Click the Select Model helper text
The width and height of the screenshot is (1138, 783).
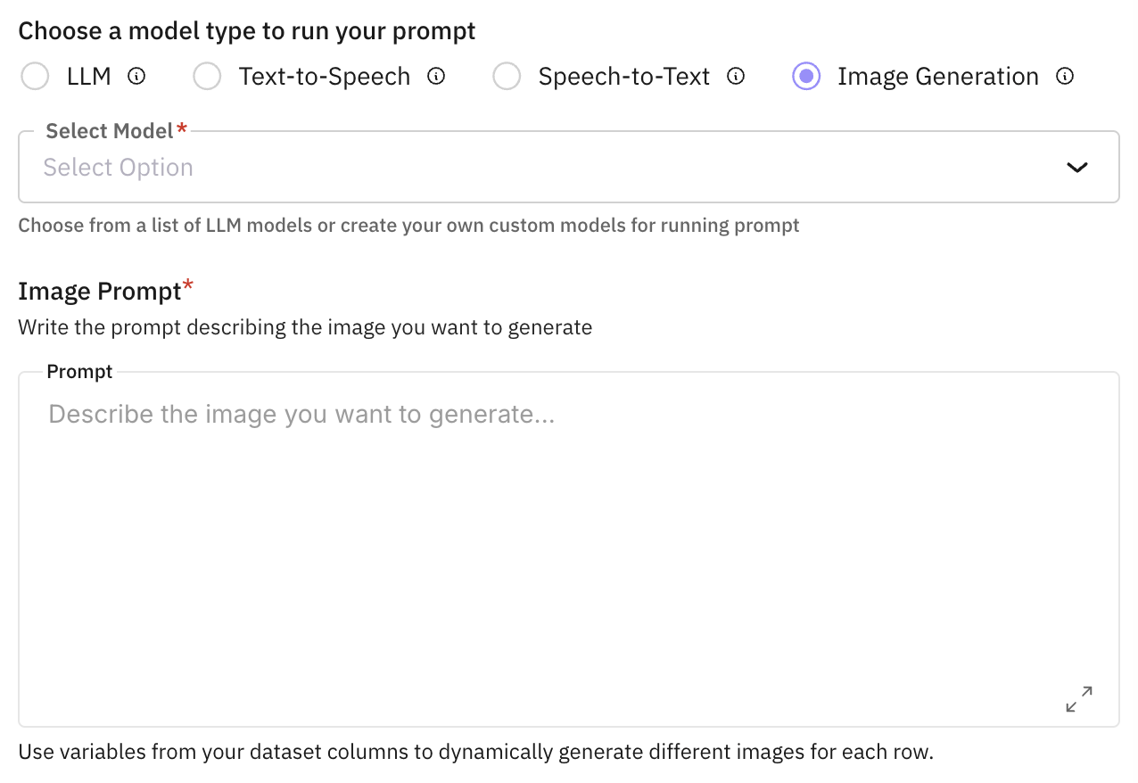(x=408, y=225)
